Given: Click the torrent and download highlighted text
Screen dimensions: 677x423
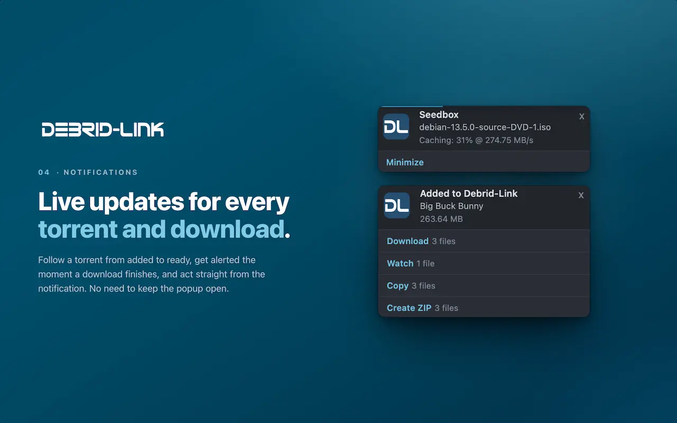Looking at the screenshot, I should [x=161, y=229].
